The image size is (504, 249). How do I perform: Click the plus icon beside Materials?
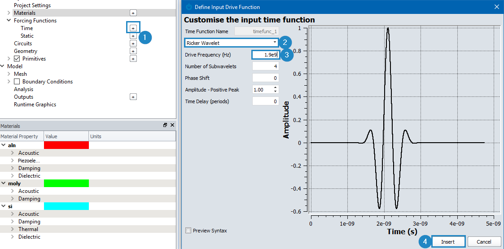(133, 13)
